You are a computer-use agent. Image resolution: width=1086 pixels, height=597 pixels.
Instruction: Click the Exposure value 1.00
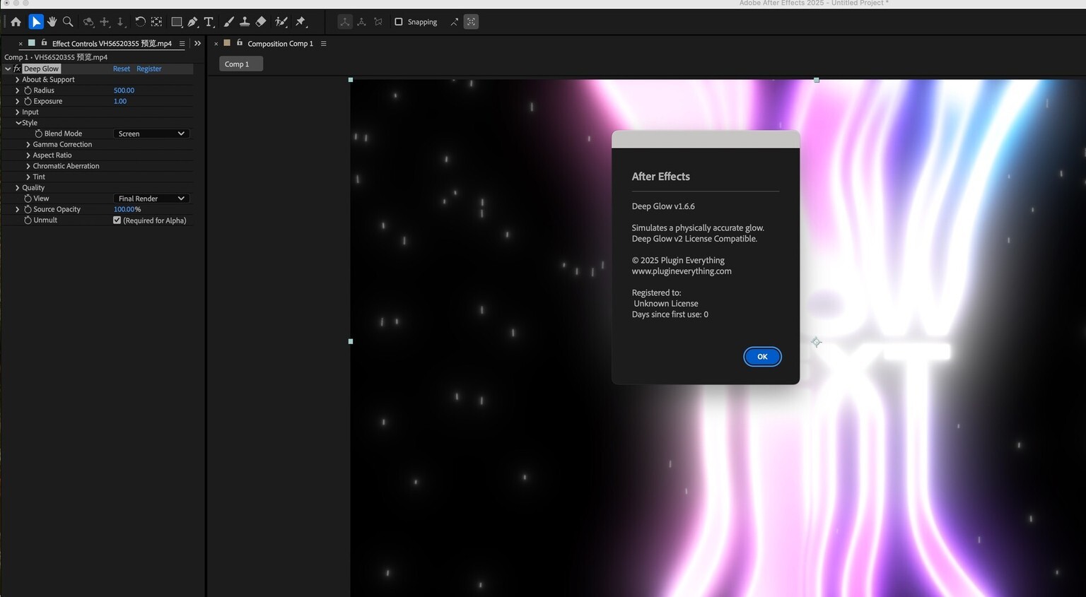(120, 101)
